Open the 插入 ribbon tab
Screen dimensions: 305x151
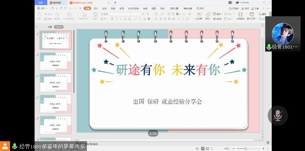(96, 8)
